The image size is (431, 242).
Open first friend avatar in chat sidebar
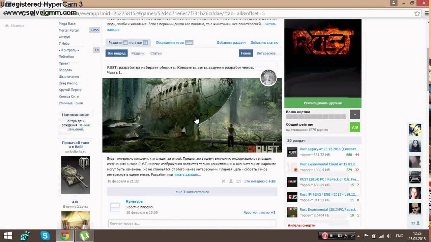coord(415,130)
